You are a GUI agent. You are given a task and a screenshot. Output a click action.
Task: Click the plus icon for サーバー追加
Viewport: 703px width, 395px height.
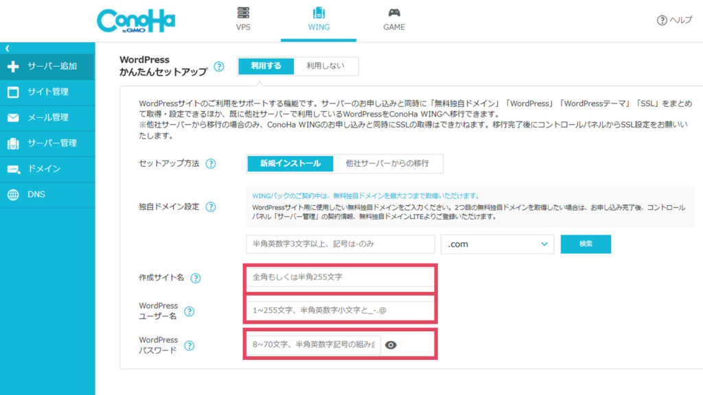coord(13,67)
